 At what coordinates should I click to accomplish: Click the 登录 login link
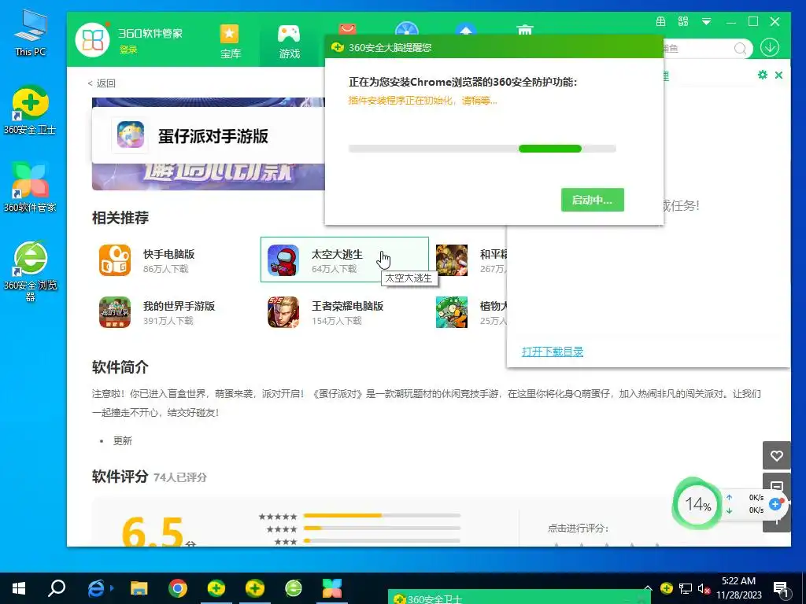point(128,50)
